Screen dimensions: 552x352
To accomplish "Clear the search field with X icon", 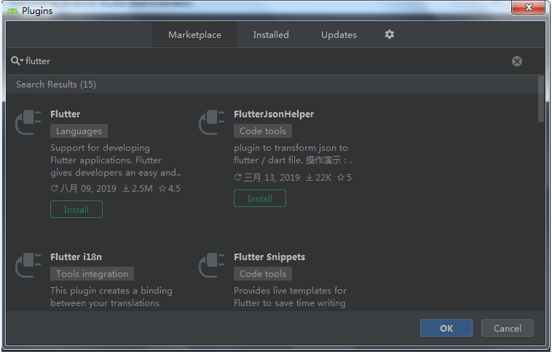I will 517,61.
